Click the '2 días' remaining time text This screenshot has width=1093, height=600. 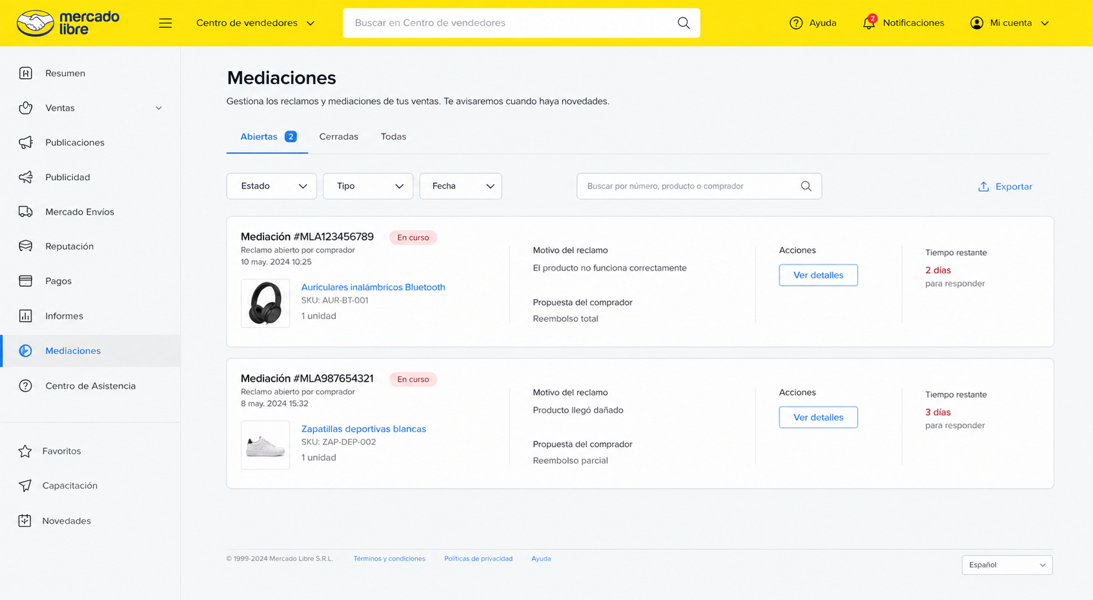point(938,271)
